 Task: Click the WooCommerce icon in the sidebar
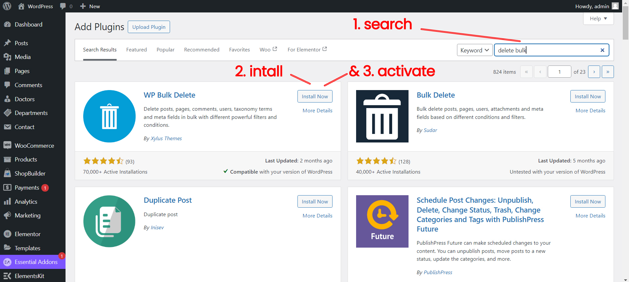click(x=7, y=145)
